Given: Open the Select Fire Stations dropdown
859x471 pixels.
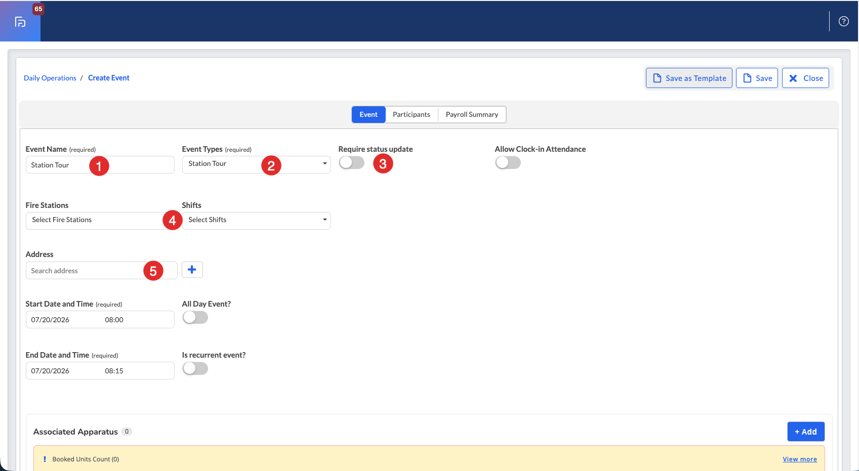Looking at the screenshot, I should tap(100, 221).
